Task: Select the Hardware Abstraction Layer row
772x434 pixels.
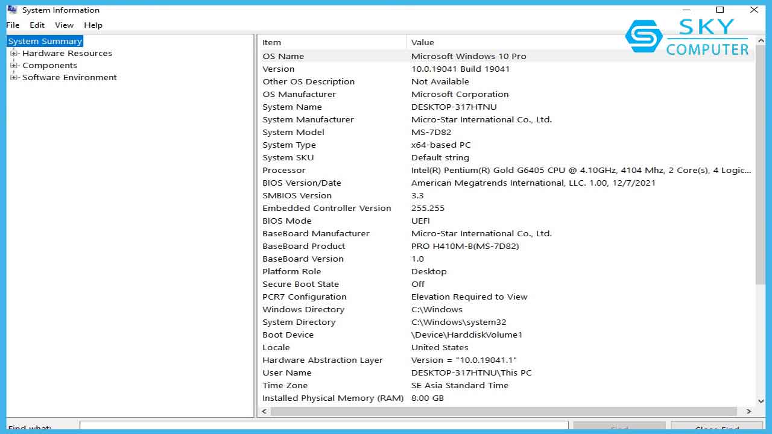Action: click(507, 360)
